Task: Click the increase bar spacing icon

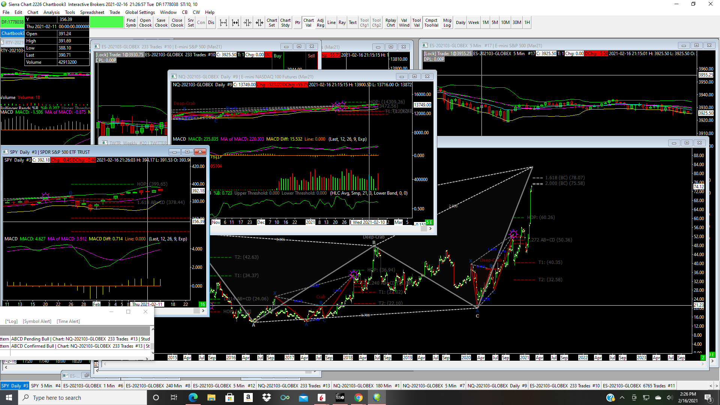Action: coord(223,23)
